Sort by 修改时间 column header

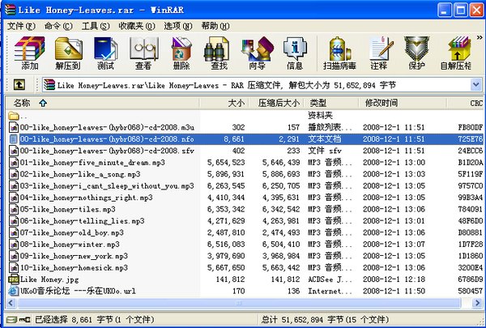point(403,103)
